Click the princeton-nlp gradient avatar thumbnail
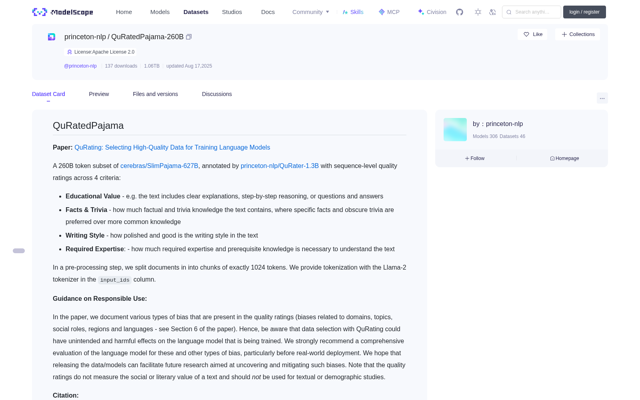The height and width of the screenshot is (400, 640). coord(455,130)
